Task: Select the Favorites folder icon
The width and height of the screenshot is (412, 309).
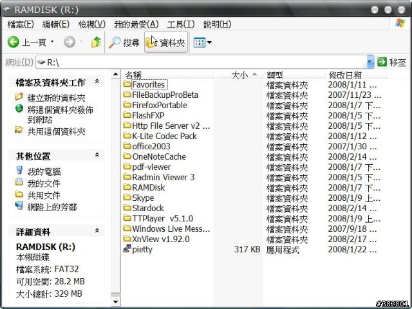Action: 127,84
